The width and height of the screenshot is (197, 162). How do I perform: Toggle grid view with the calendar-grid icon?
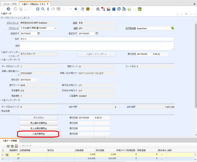point(59,9)
